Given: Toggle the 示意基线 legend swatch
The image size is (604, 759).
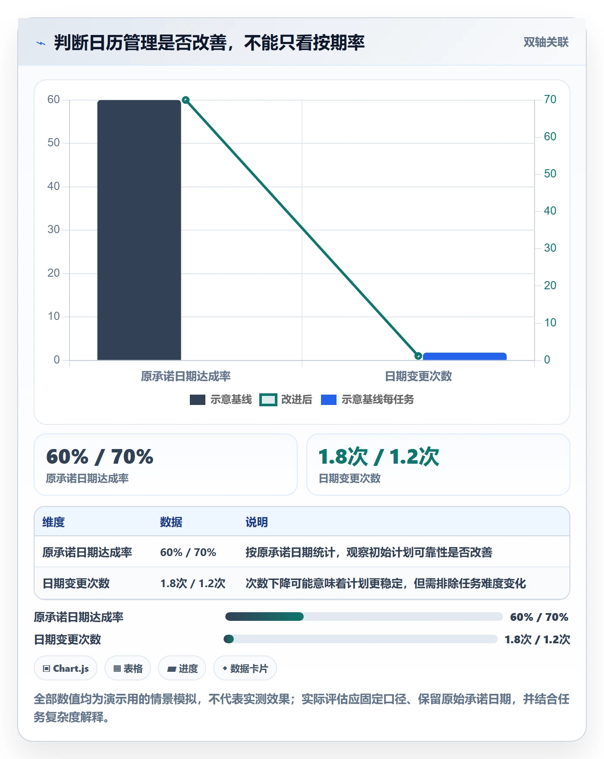Looking at the screenshot, I should click(x=198, y=400).
